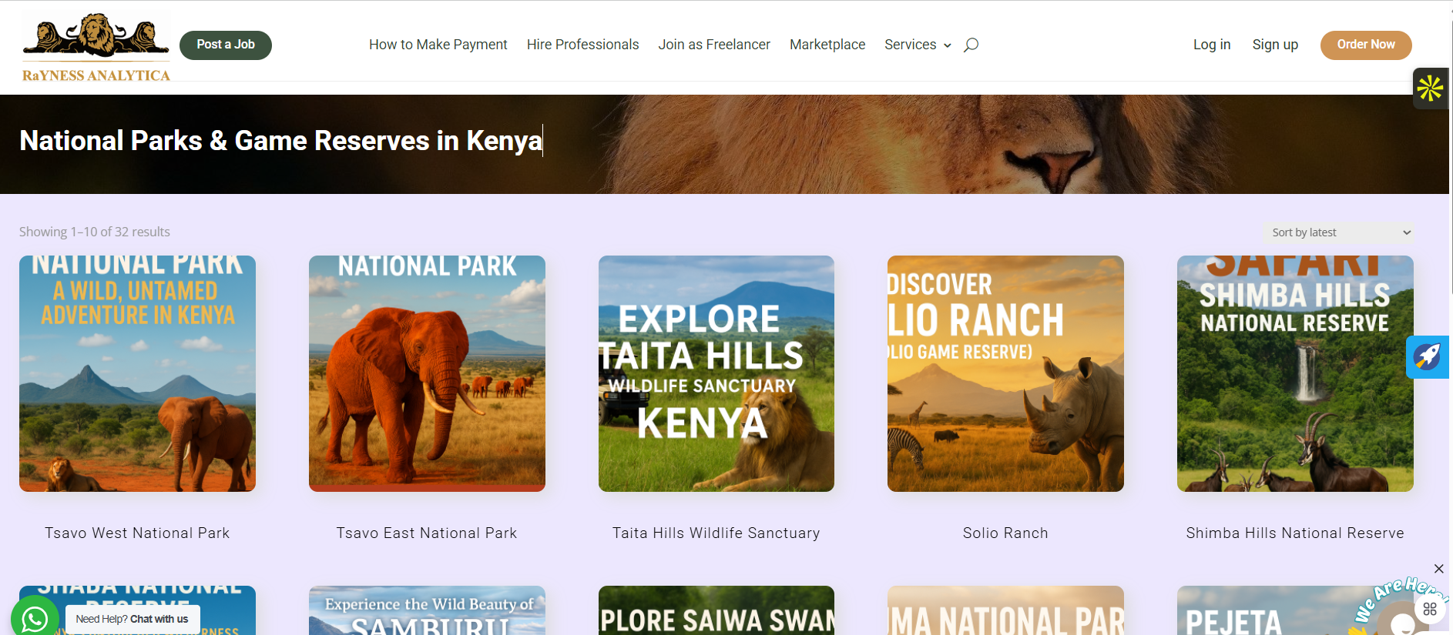Click the Post a Job button
Viewport: 1453px width, 635px height.
click(226, 45)
